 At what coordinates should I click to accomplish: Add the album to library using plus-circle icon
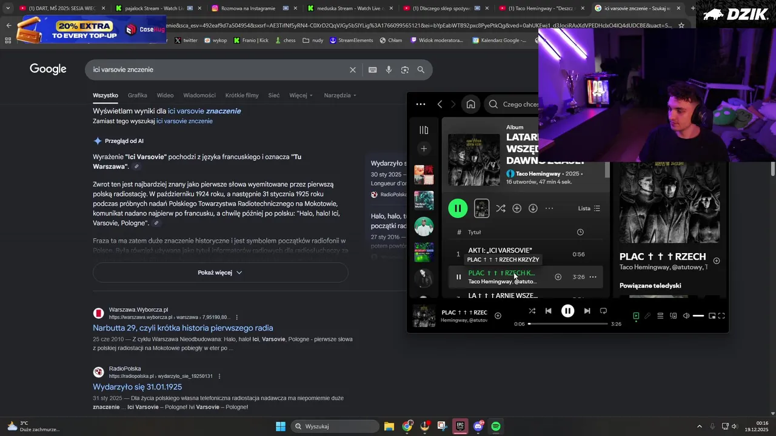tap(517, 208)
